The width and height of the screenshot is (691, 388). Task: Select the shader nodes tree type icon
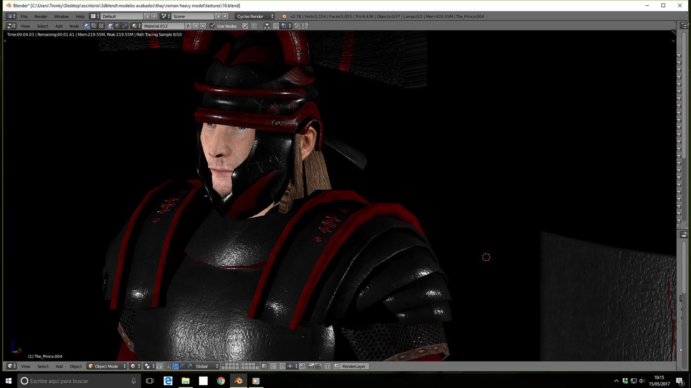tap(87, 26)
